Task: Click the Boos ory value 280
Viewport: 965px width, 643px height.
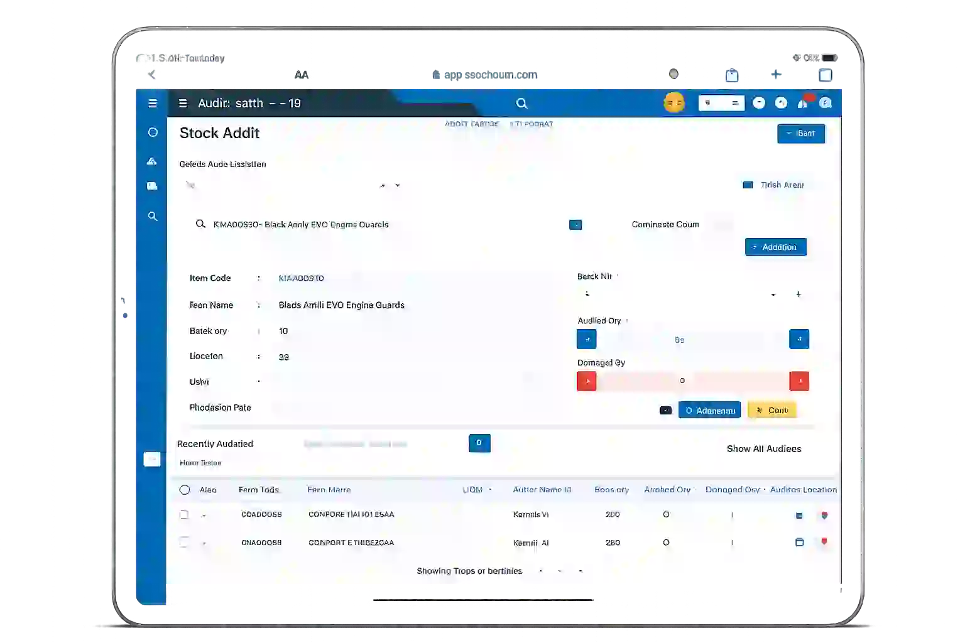Action: (x=613, y=543)
